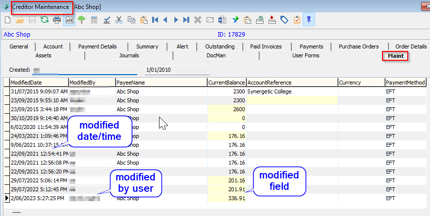
Task: Go to the last record
Action: (x=186, y=20)
